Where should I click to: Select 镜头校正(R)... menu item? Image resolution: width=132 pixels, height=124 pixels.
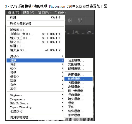pos(35,38)
